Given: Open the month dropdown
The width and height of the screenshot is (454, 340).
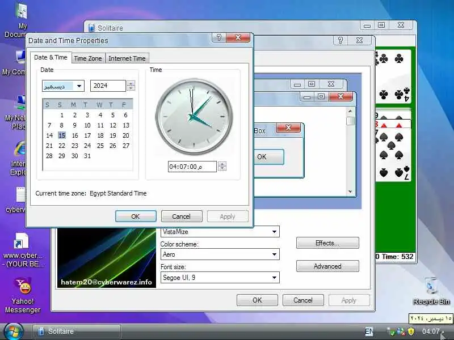Looking at the screenshot, I should pyautogui.click(x=79, y=86).
